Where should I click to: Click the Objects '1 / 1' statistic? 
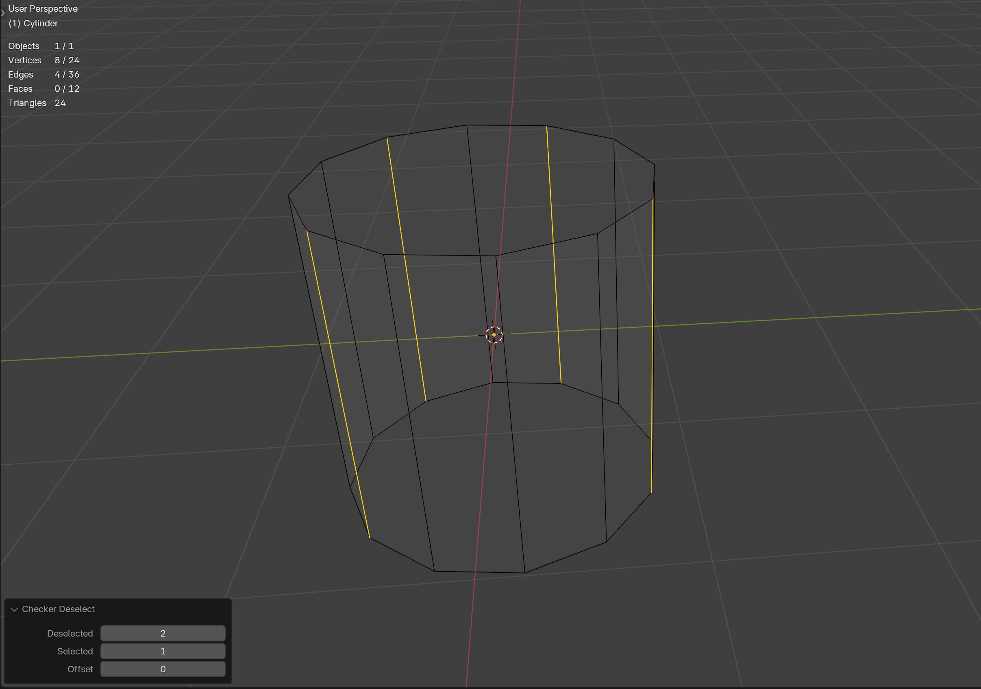click(64, 45)
